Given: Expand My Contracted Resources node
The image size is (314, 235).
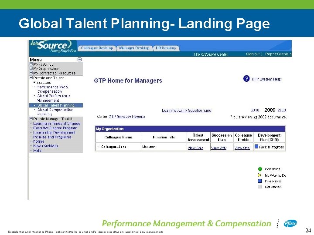Looking at the screenshot, I should click(x=31, y=73).
